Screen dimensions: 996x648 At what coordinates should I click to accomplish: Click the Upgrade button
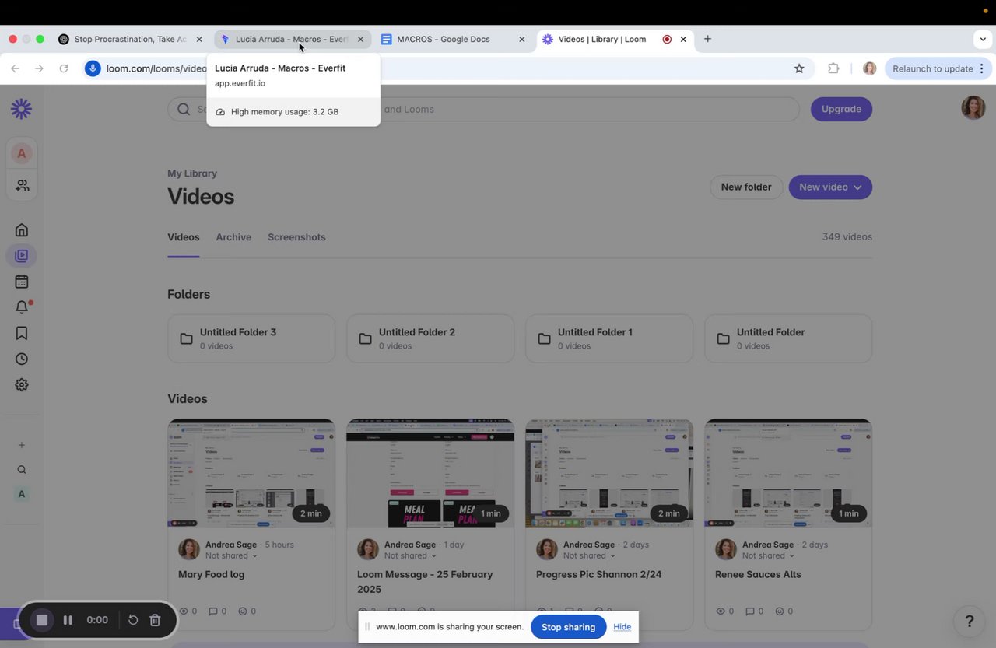pos(841,109)
